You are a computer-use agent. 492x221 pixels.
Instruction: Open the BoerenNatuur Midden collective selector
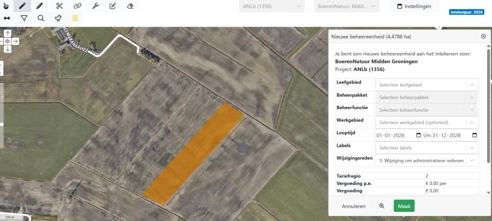(x=347, y=7)
